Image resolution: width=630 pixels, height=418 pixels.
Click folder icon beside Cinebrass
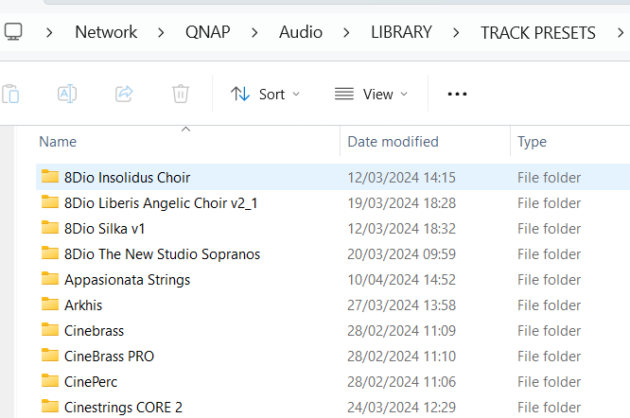pyautogui.click(x=50, y=330)
